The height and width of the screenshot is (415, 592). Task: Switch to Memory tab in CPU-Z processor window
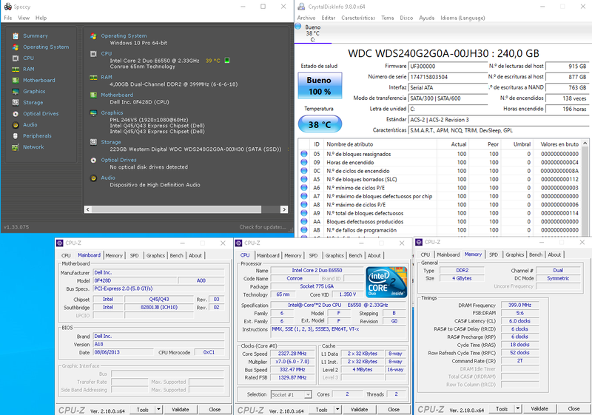tap(292, 255)
